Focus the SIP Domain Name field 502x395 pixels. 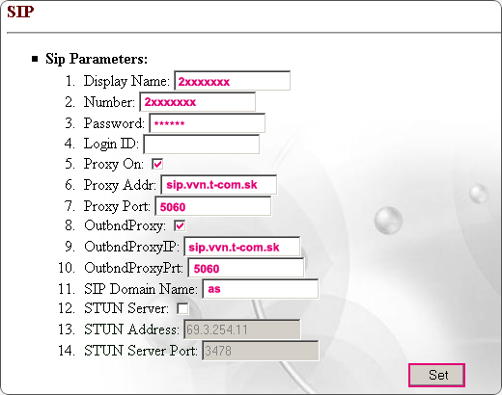pos(261,289)
